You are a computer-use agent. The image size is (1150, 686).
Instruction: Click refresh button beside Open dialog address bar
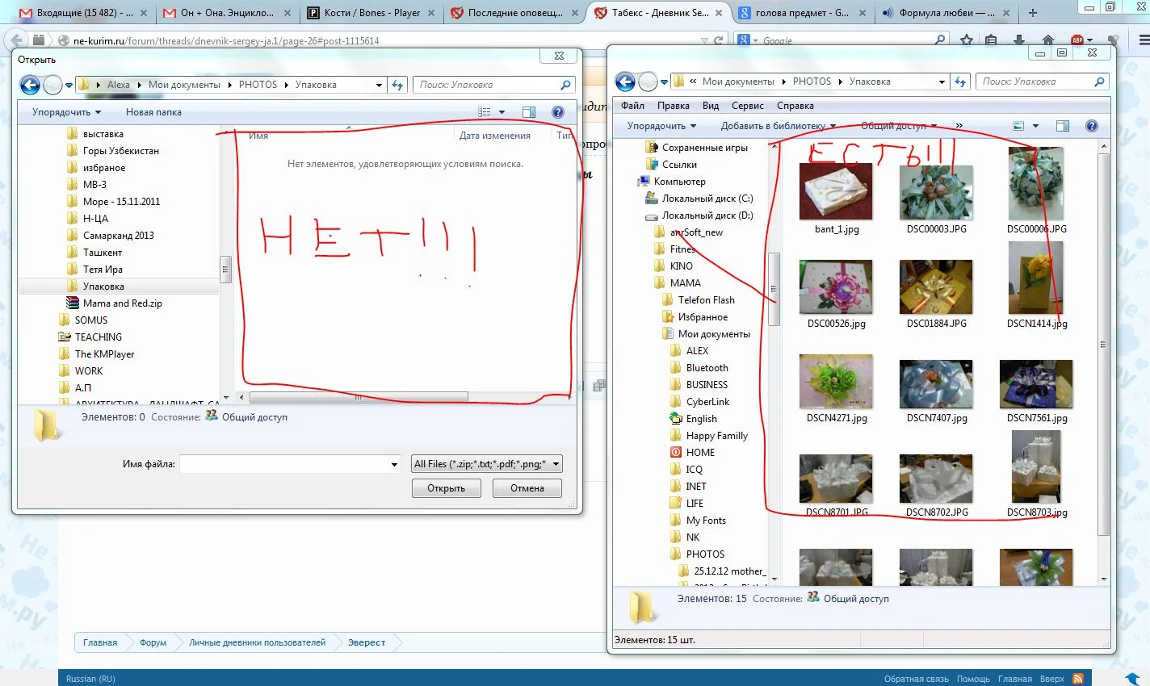397,85
